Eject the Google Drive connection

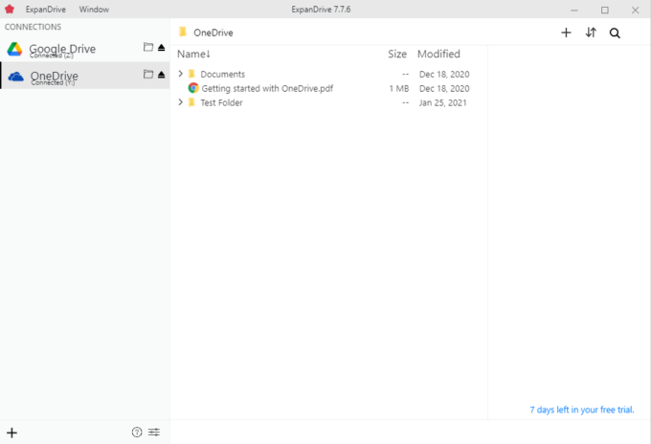pos(162,47)
